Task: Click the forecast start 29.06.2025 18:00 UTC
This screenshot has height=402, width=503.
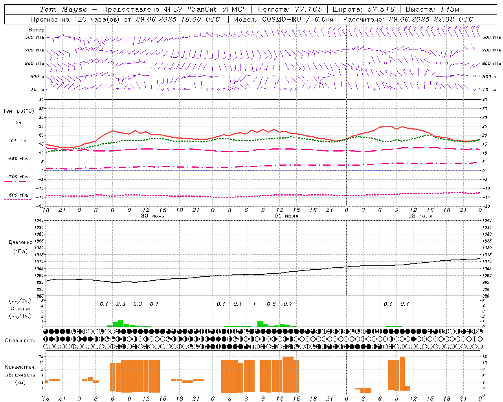Action: tap(177, 19)
